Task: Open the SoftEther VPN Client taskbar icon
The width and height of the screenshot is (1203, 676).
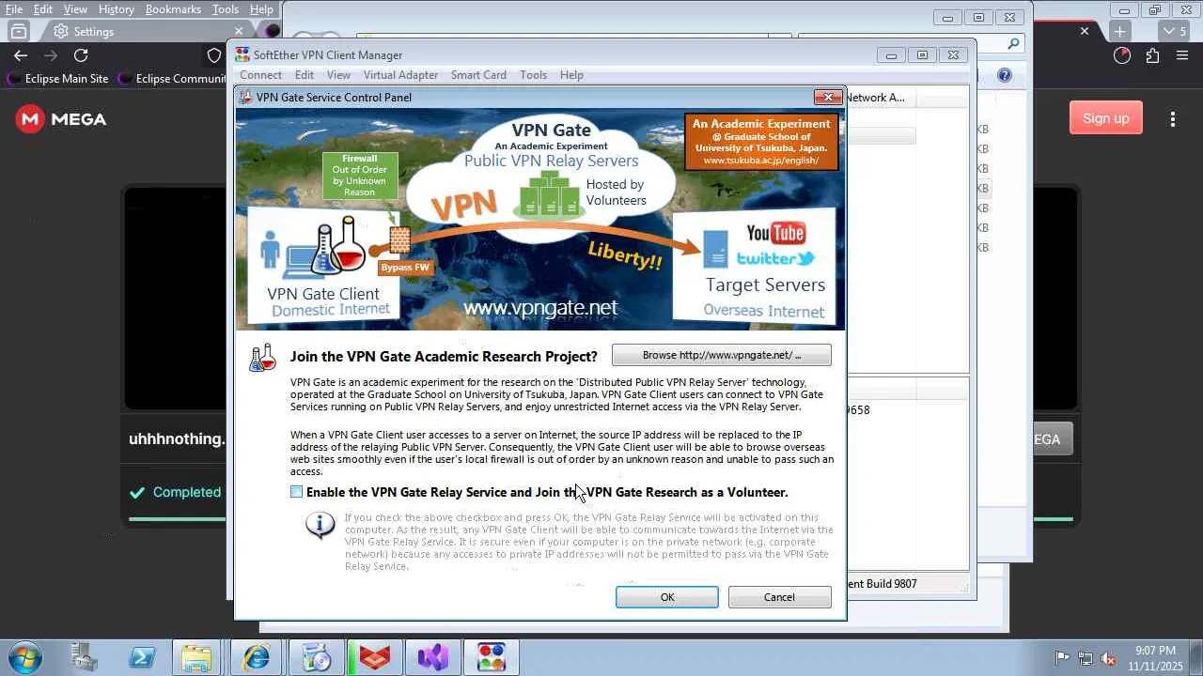Action: tap(492, 657)
